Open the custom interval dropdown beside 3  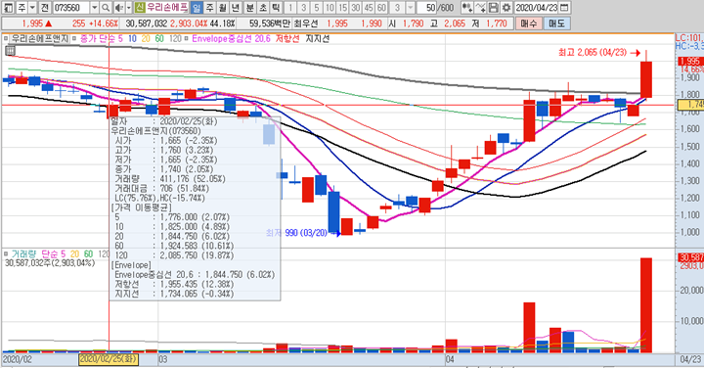click(x=411, y=8)
